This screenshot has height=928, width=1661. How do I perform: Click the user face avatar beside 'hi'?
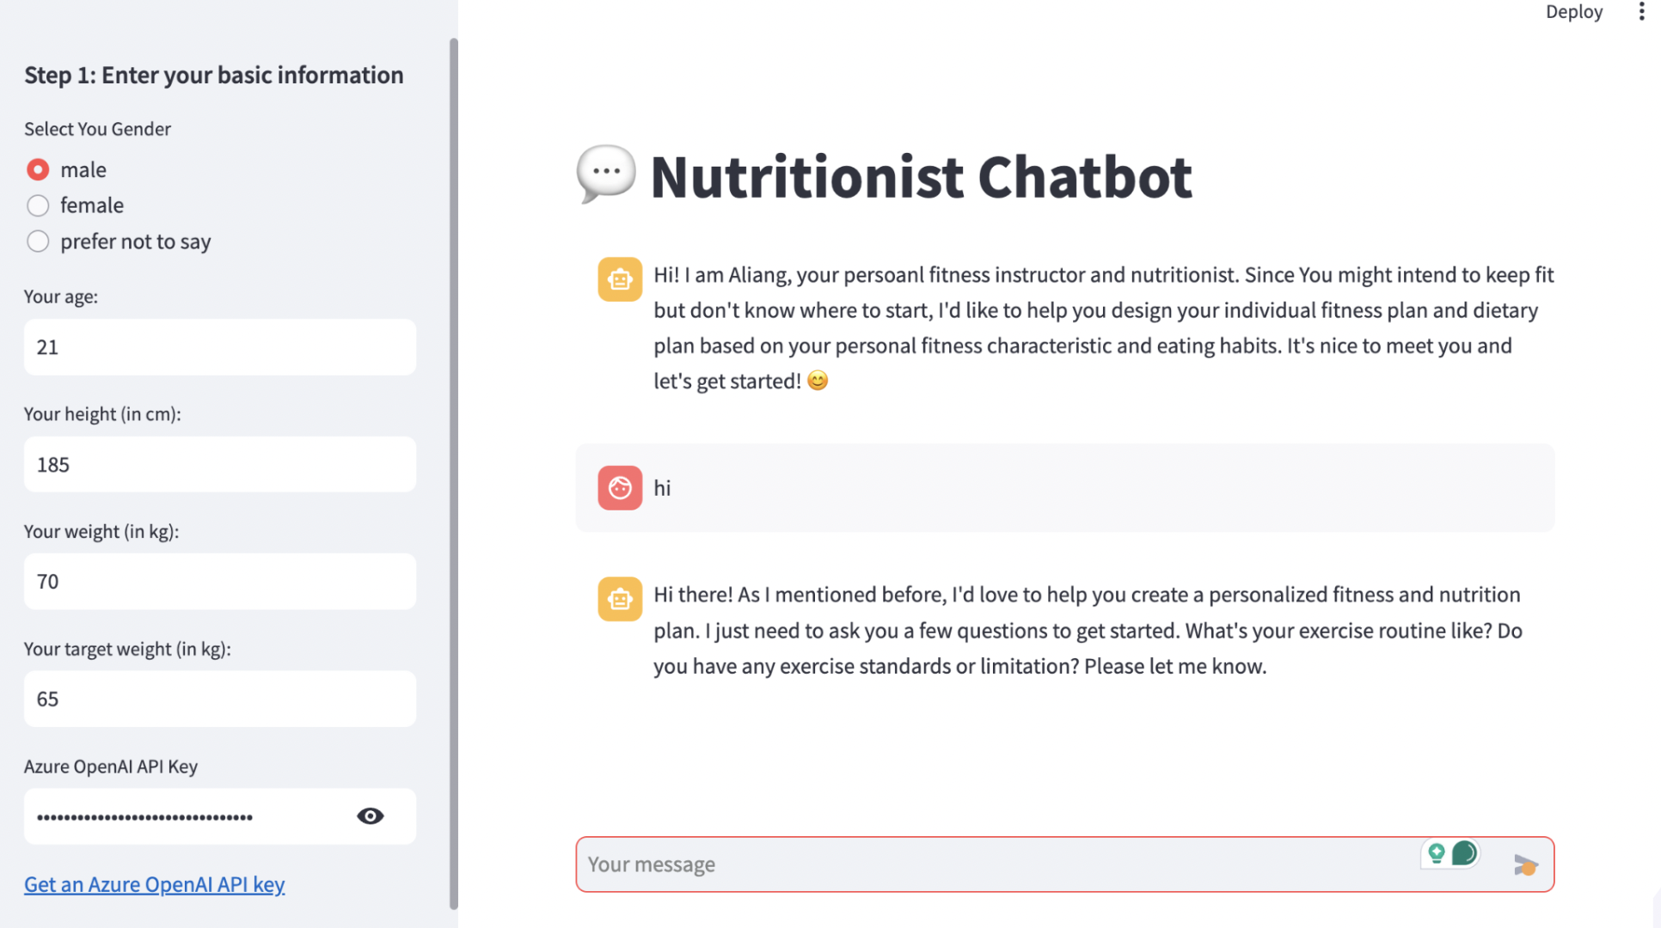[620, 488]
